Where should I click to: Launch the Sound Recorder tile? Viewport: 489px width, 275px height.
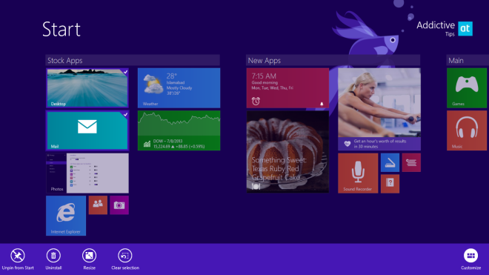point(358,173)
